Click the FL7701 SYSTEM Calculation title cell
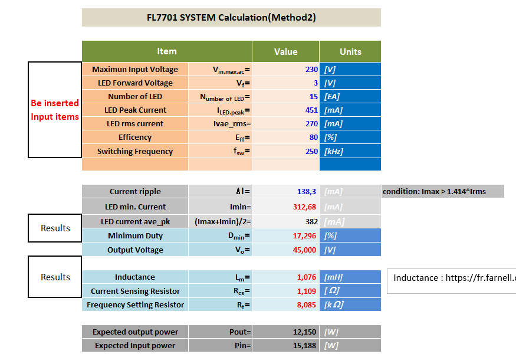The image size is (516, 357). coord(231,18)
